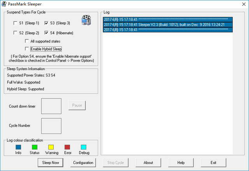Open the About window
Image resolution: width=249 pixels, height=171 pixels.
[x=148, y=162]
